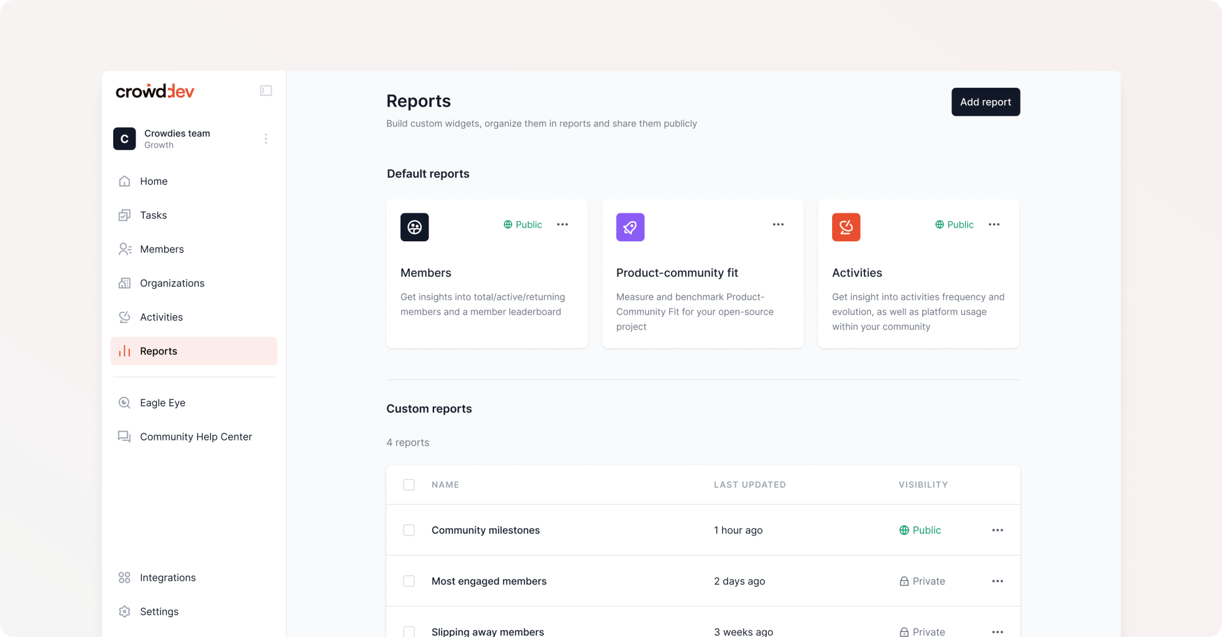Click the LAST UPDATED column header
This screenshot has width=1222, height=637.
pyautogui.click(x=750, y=485)
